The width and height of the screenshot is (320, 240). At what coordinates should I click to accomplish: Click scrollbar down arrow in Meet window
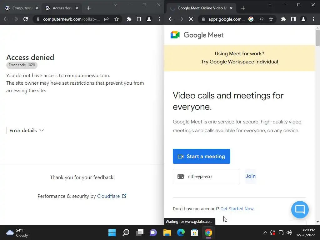tap(317, 222)
